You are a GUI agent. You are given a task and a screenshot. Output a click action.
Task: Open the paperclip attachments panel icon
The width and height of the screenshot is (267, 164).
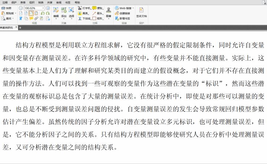pyautogui.click(x=36, y=19)
